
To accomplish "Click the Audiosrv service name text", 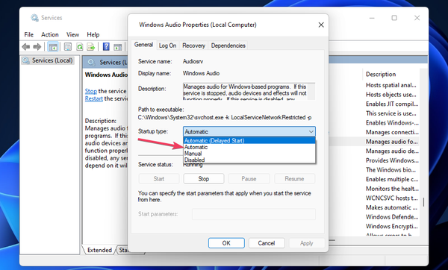I will 193,61.
